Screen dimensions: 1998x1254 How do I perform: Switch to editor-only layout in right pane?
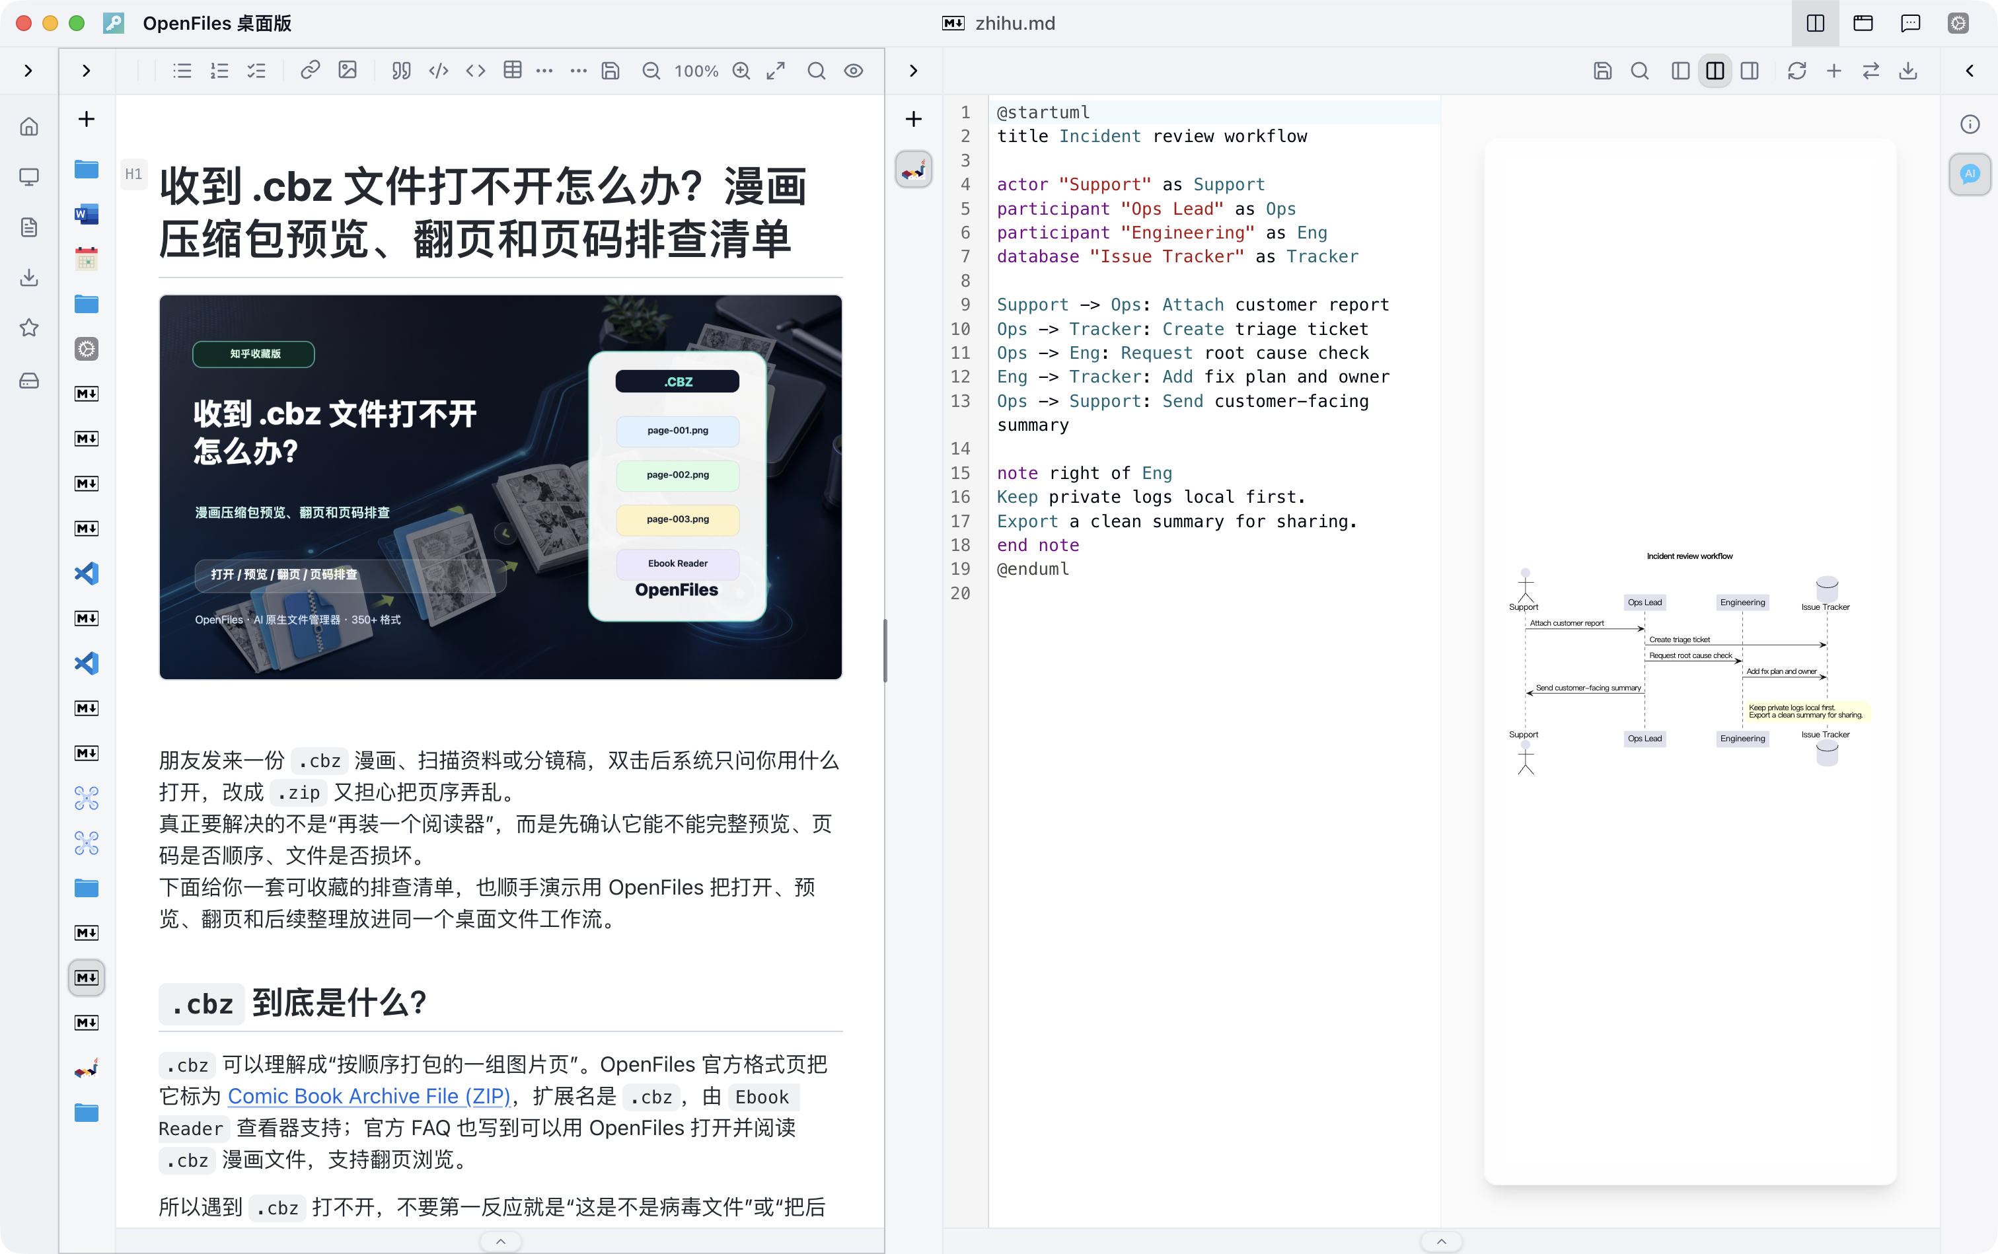point(1680,71)
